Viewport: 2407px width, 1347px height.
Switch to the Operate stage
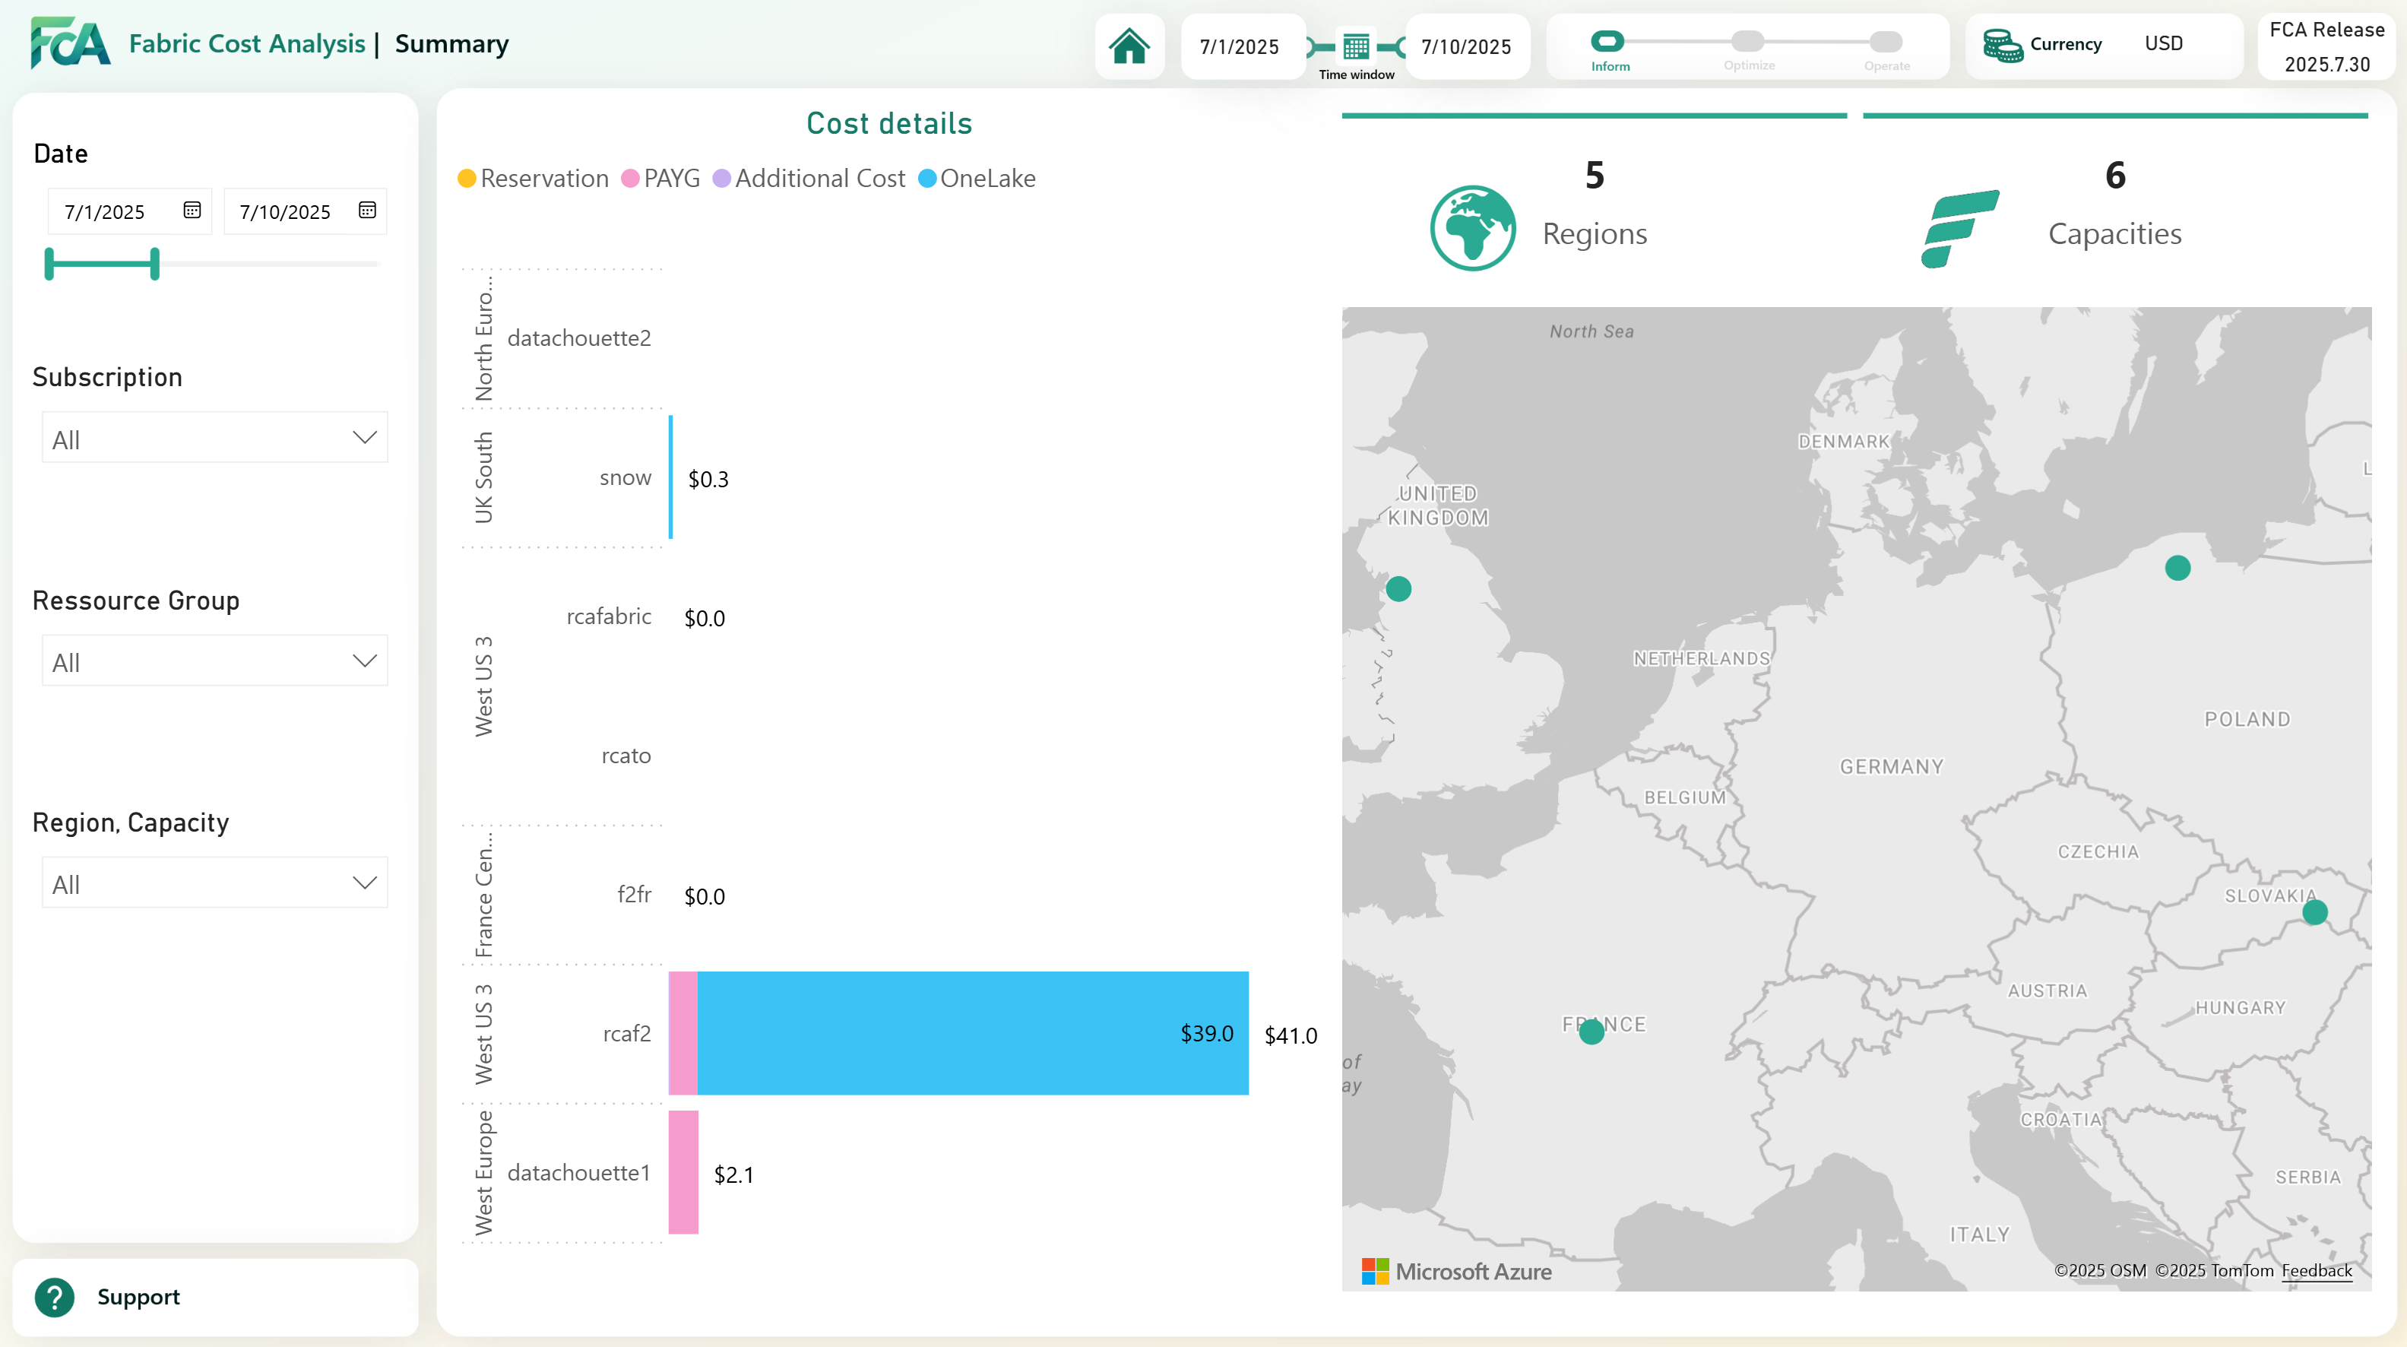(x=1886, y=41)
